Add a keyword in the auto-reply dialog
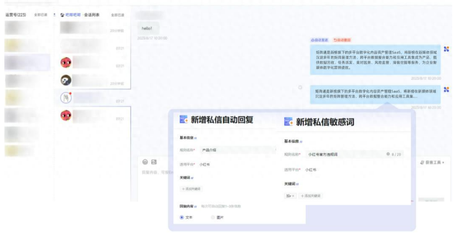 coord(191,189)
